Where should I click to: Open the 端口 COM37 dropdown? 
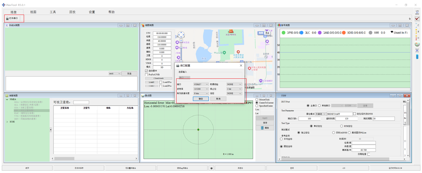(x=201, y=84)
